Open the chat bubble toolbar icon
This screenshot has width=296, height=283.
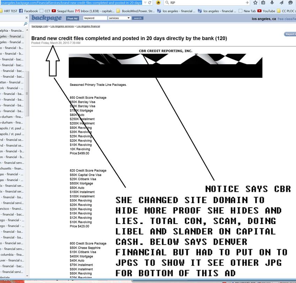coord(290,3)
